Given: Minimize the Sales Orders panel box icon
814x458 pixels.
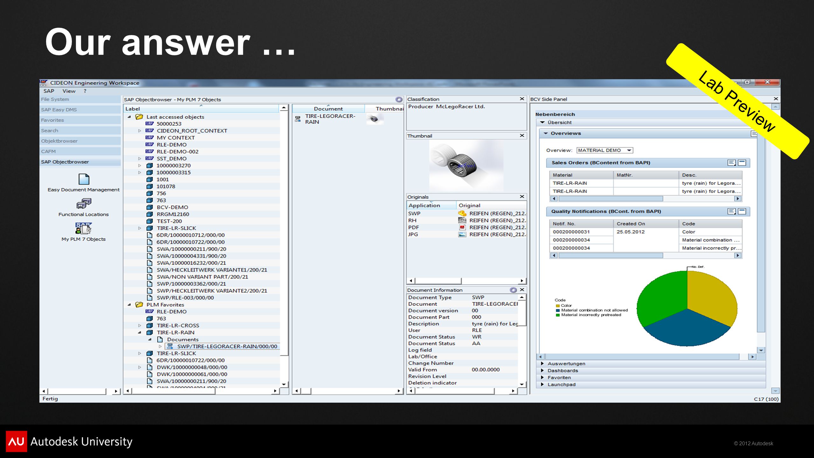Looking at the screenshot, I should [x=742, y=163].
